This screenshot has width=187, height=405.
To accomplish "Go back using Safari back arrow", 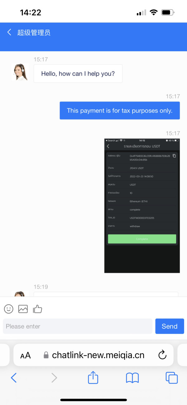I will [14, 378].
